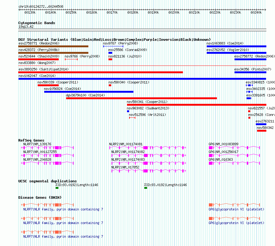
Task: Select GP6|NM_001083899 transcript label
Action: pyautogui.click(x=223, y=144)
